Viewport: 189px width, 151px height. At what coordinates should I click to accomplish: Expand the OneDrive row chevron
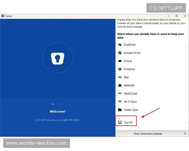coord(186,45)
